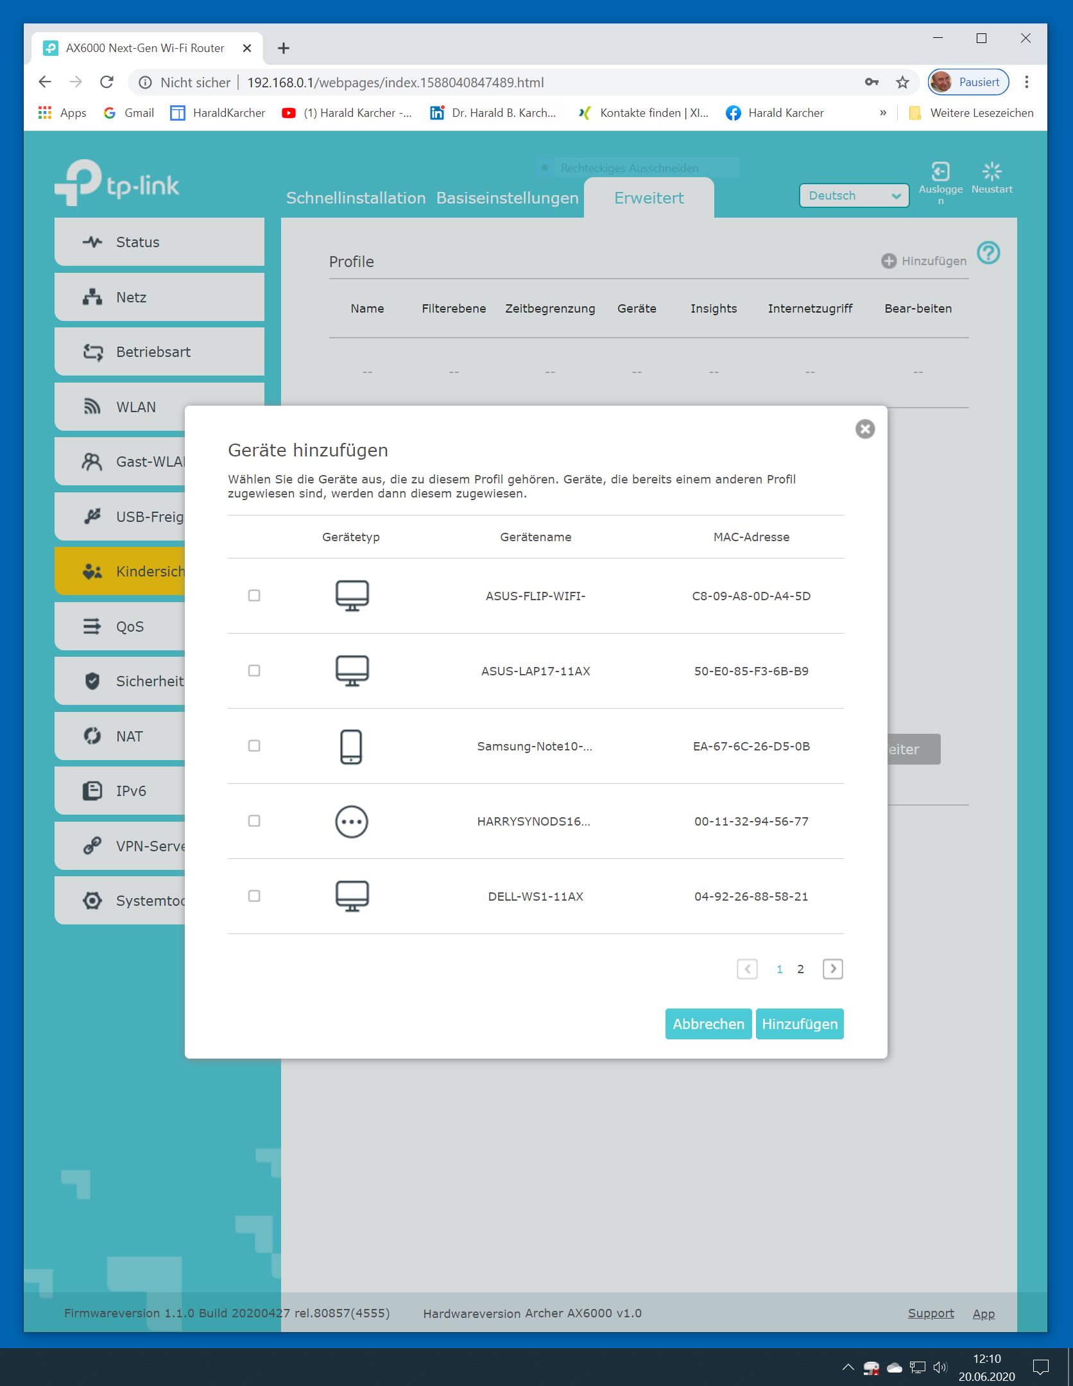Expand the hidden bookmarks chevron

point(883,113)
